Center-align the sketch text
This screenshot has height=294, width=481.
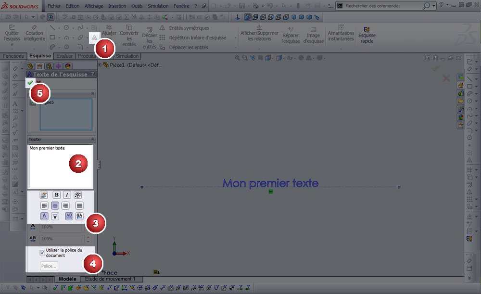pos(55,205)
